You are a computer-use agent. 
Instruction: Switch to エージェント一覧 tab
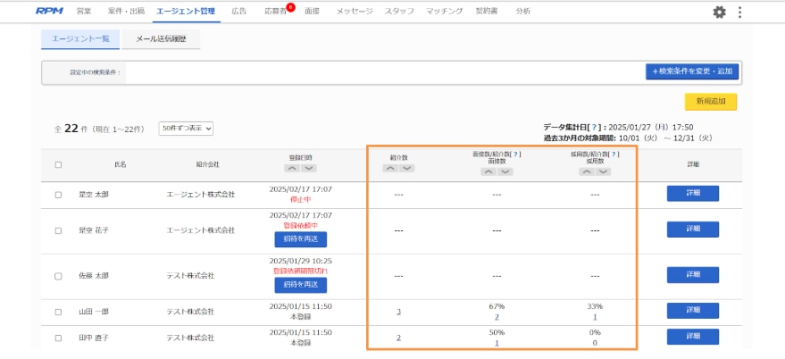coord(80,39)
